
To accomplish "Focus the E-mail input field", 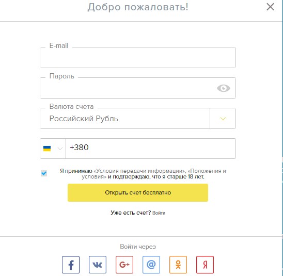I will (138, 57).
